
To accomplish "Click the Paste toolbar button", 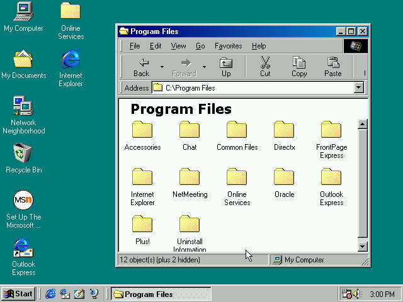I will tap(333, 67).
